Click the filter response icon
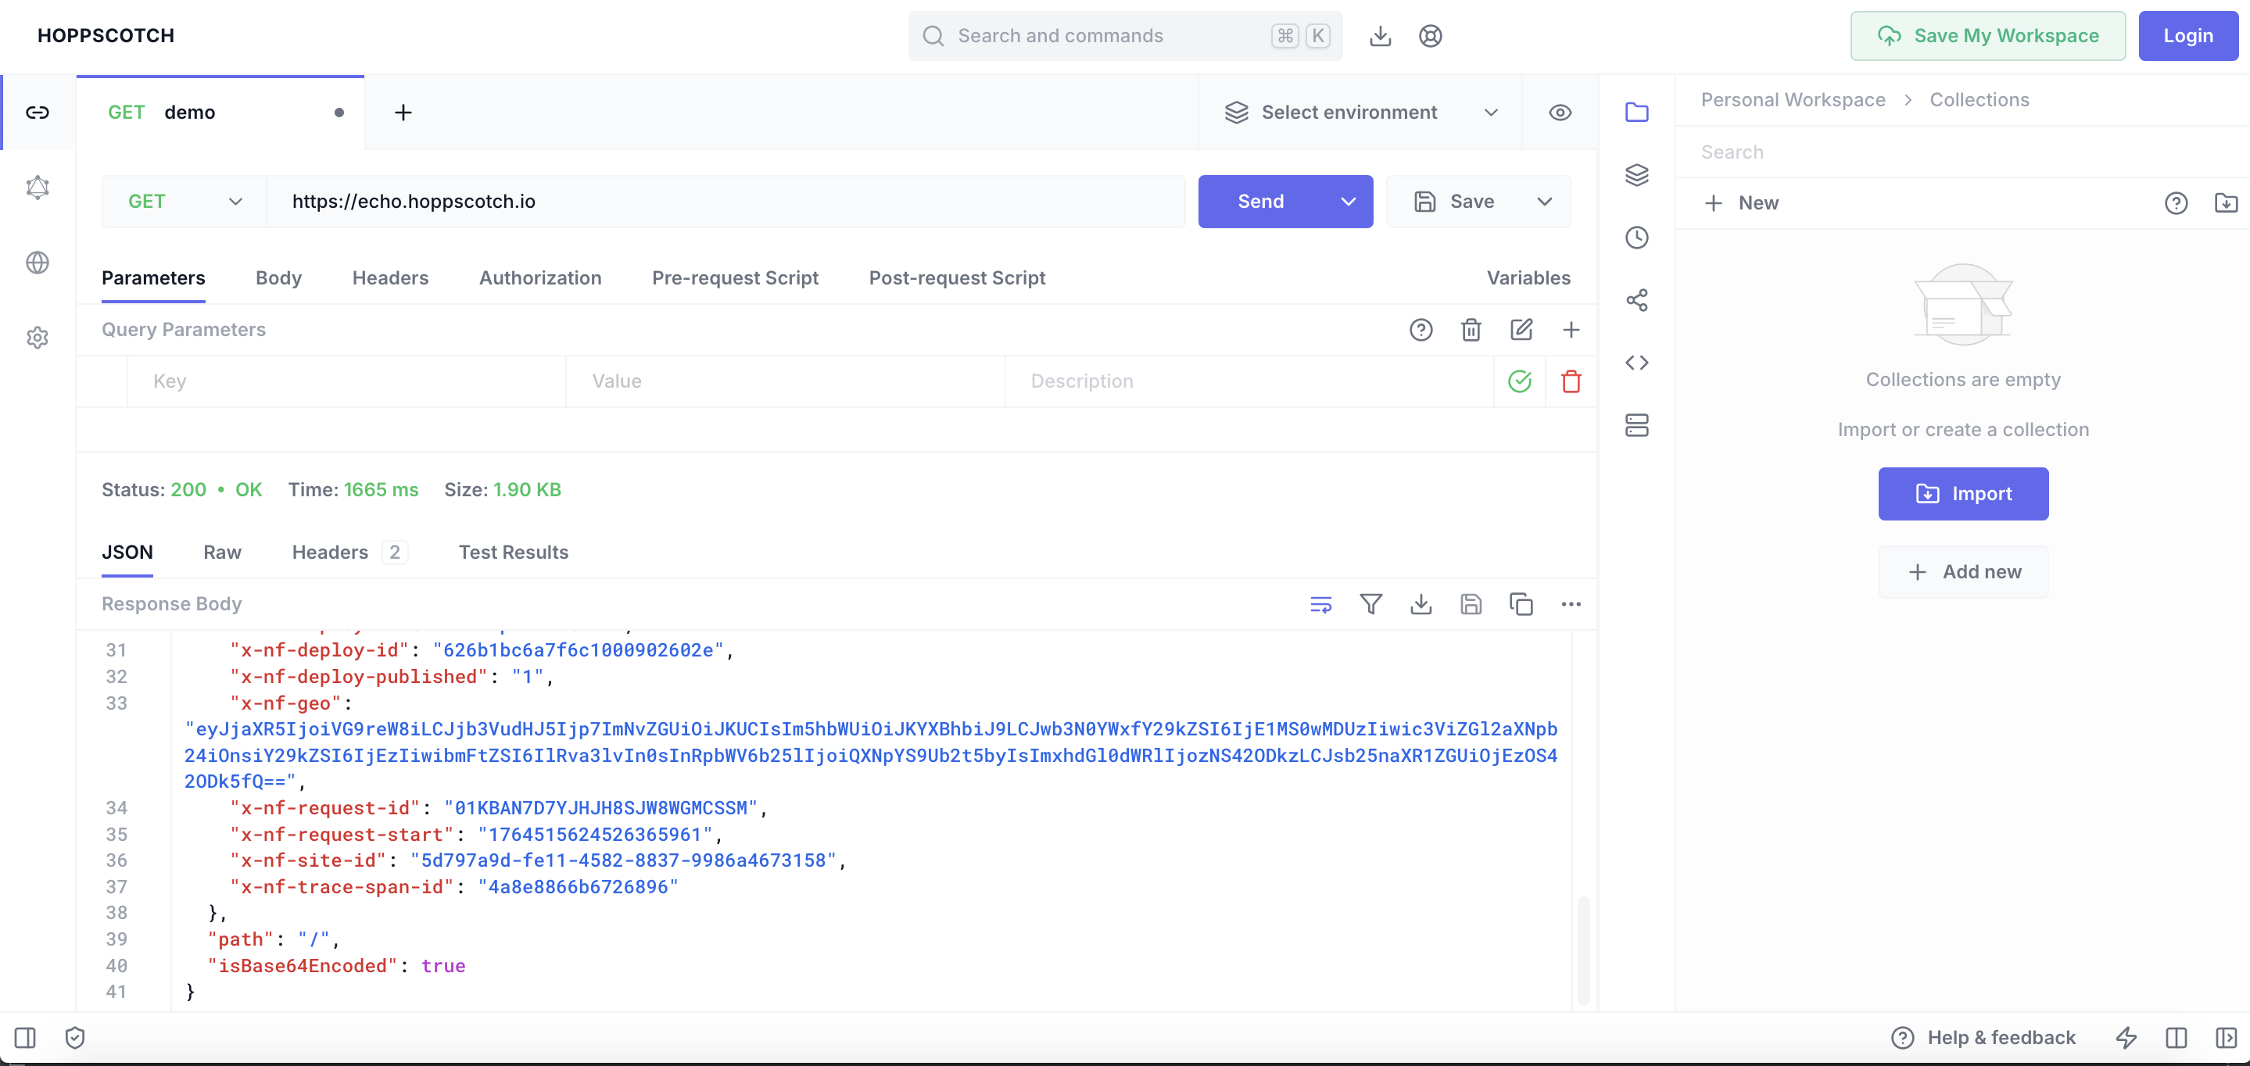 click(1370, 604)
